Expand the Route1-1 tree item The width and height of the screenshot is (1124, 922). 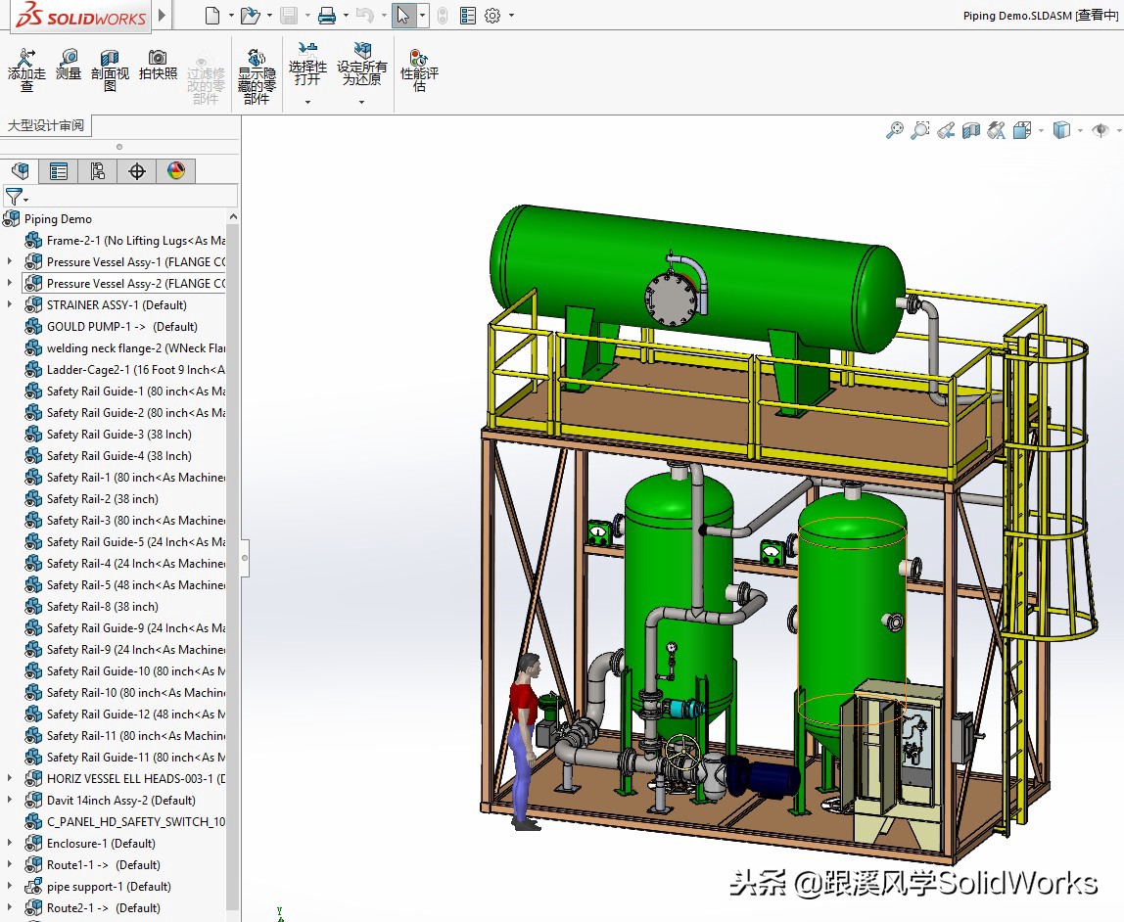(x=8, y=864)
